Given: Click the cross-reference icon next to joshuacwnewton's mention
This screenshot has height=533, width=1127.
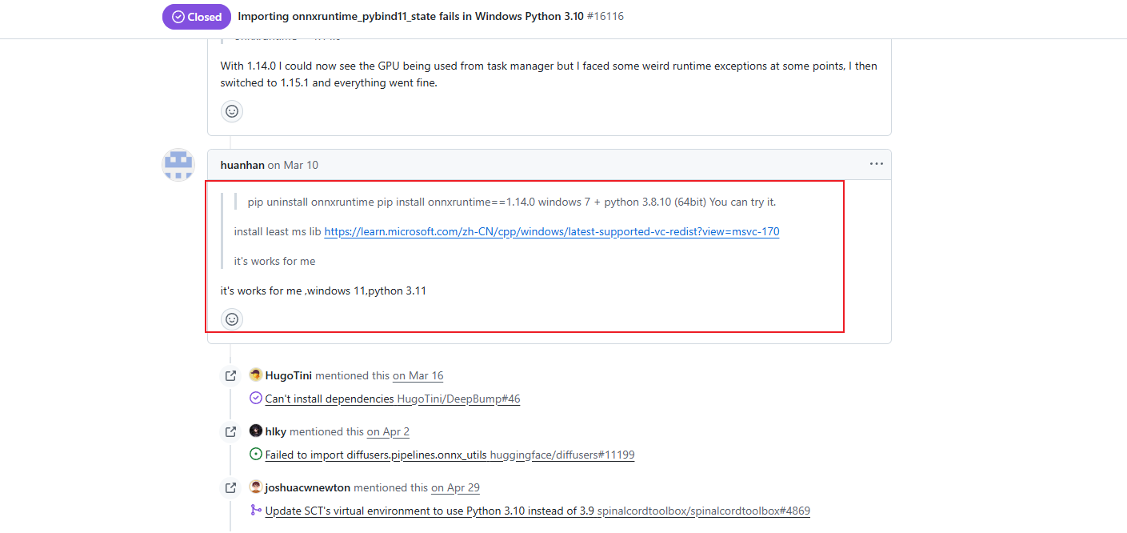Looking at the screenshot, I should click(230, 487).
